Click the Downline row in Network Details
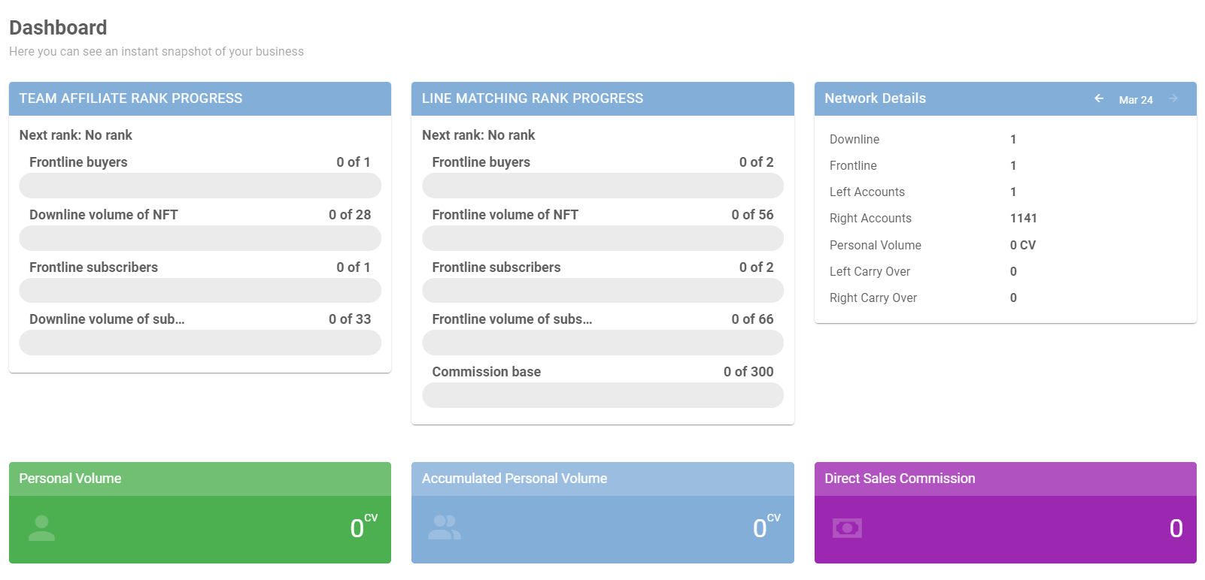This screenshot has width=1205, height=580. [x=854, y=140]
